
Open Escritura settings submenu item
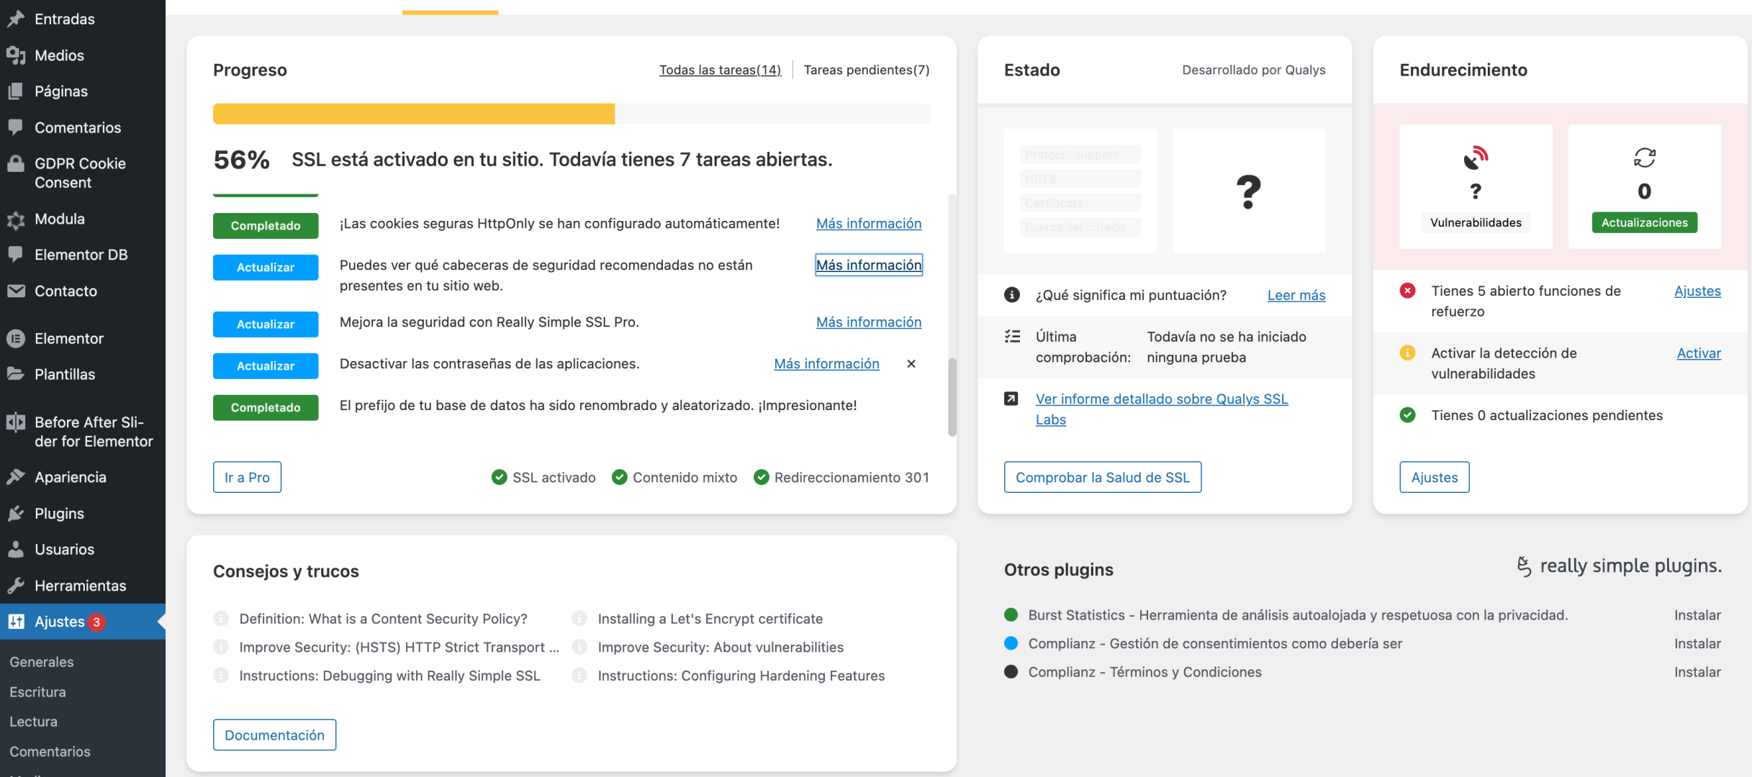click(37, 692)
